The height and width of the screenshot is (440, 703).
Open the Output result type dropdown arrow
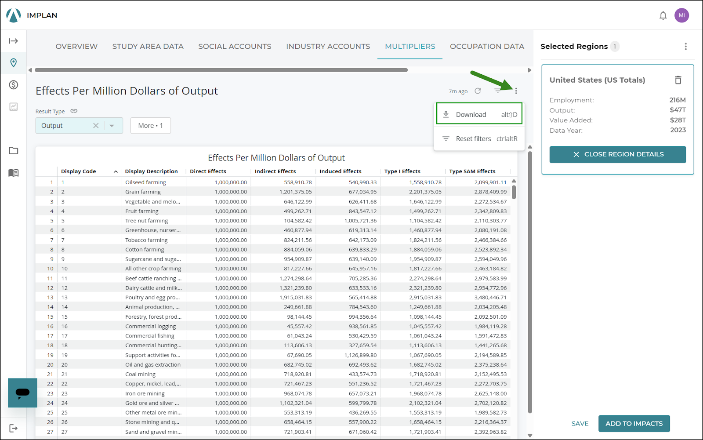(x=112, y=126)
